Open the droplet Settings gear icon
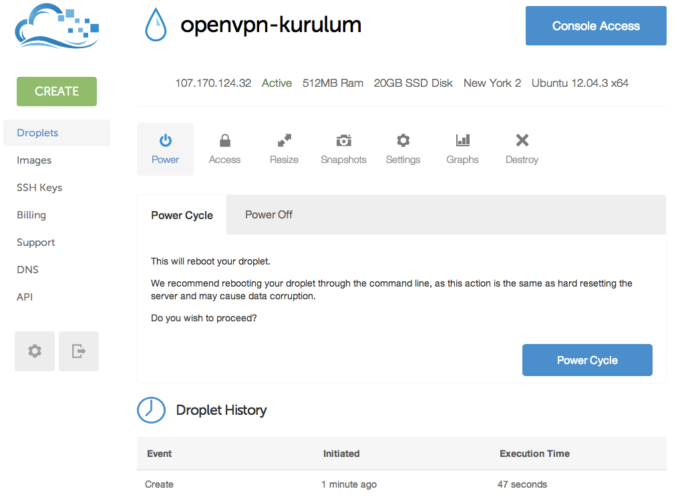This screenshot has width=684, height=499. pos(403,140)
